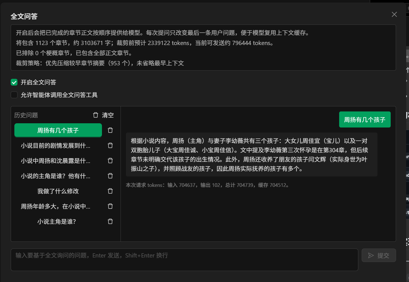Delete the '小说主角是谁？' history entry
The width and height of the screenshot is (409, 282).
[110, 221]
